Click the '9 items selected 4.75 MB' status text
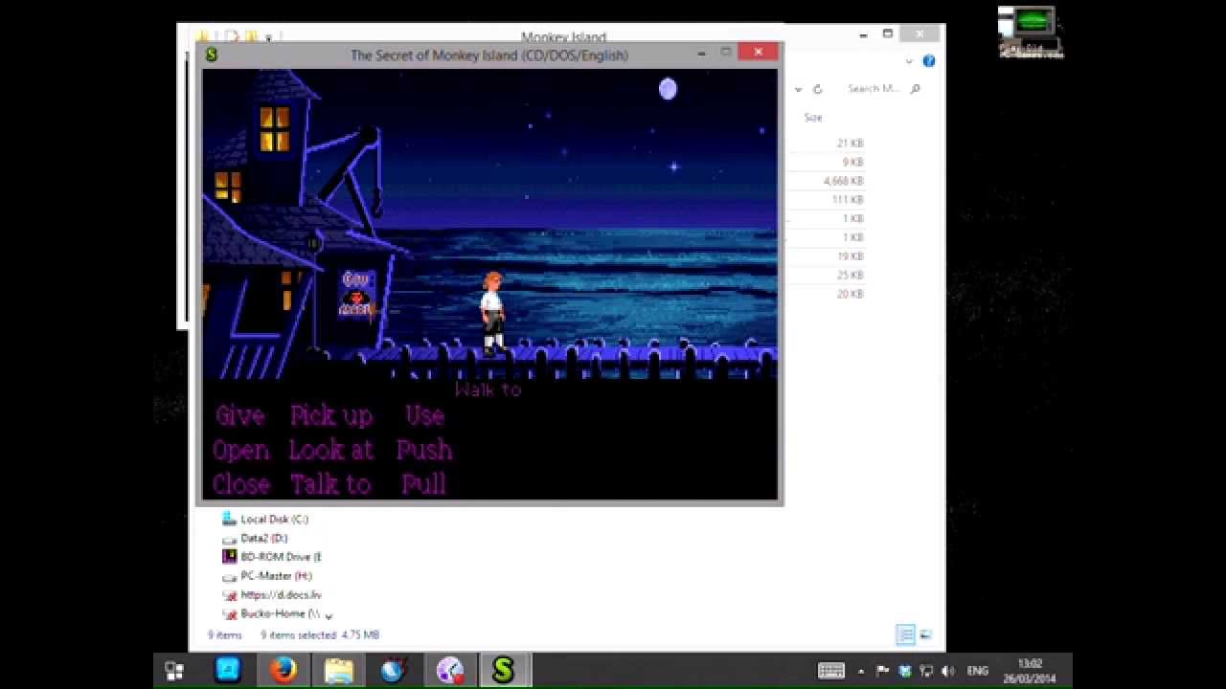 pos(320,634)
